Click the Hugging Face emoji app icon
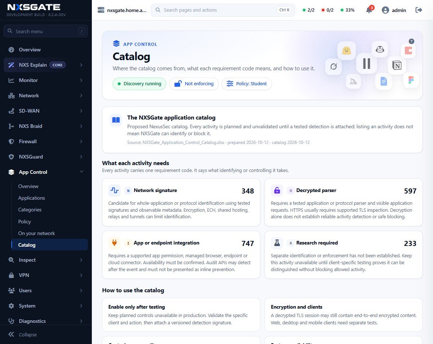Screen dimensions: 433x344 click(347, 51)
